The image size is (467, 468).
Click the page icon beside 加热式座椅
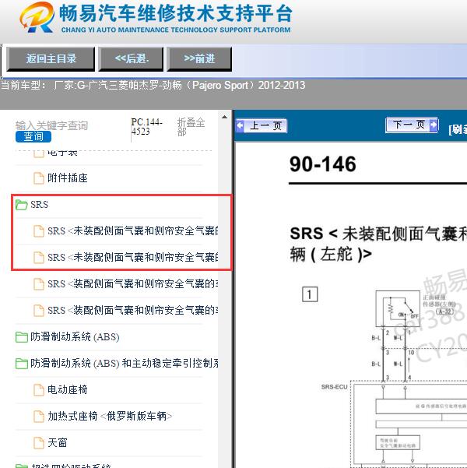(39, 417)
